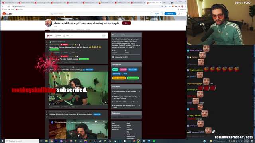Save the Only Photos/Memes/Media note post
Image resolution: width=255 pixels, height=143 pixels.
tap(72, 52)
